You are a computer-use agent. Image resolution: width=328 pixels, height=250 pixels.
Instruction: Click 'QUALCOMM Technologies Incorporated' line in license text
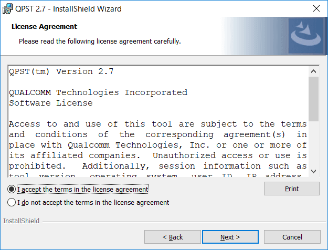click(x=98, y=92)
